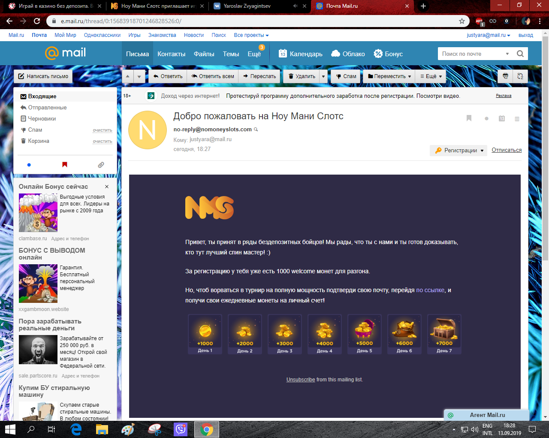The height and width of the screenshot is (438, 549).
Task: Bookmark this page with the star icon
Action: (x=462, y=21)
